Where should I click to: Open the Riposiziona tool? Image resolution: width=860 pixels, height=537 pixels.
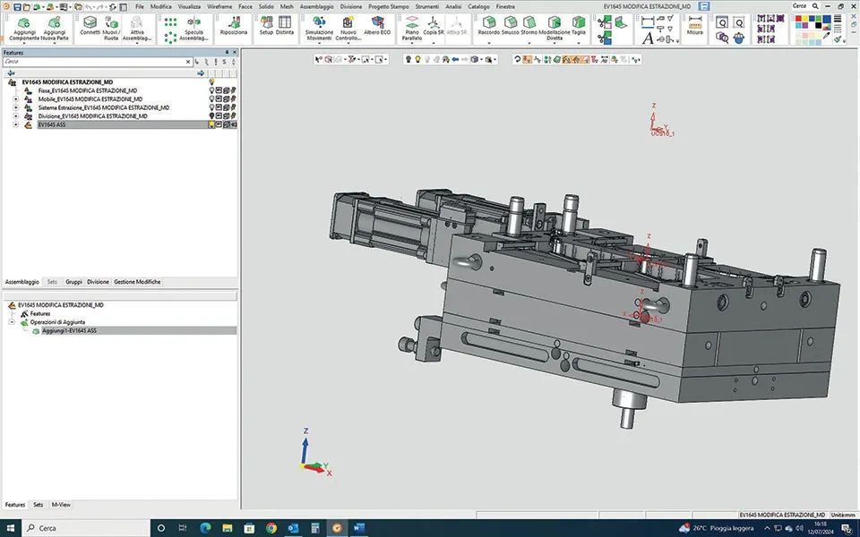click(233, 24)
